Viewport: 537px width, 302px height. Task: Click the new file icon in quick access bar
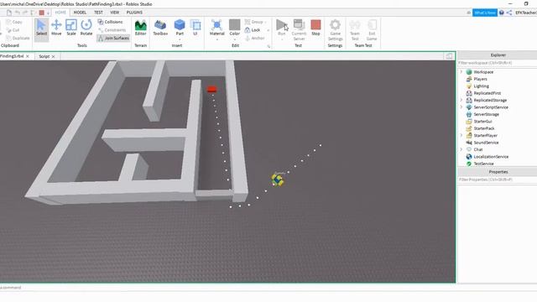(x=9, y=13)
